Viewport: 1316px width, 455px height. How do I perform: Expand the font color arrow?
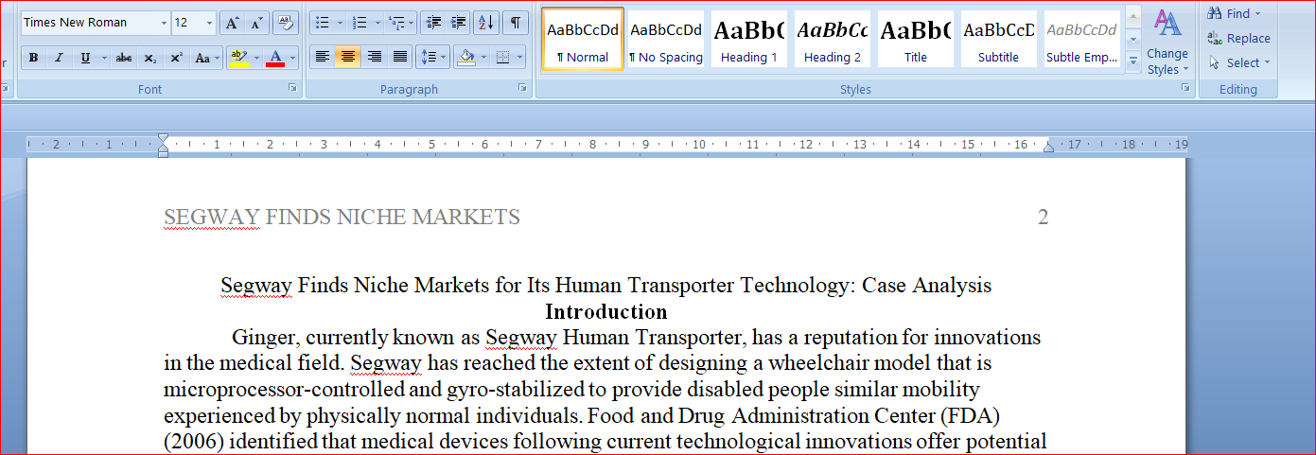(292, 58)
